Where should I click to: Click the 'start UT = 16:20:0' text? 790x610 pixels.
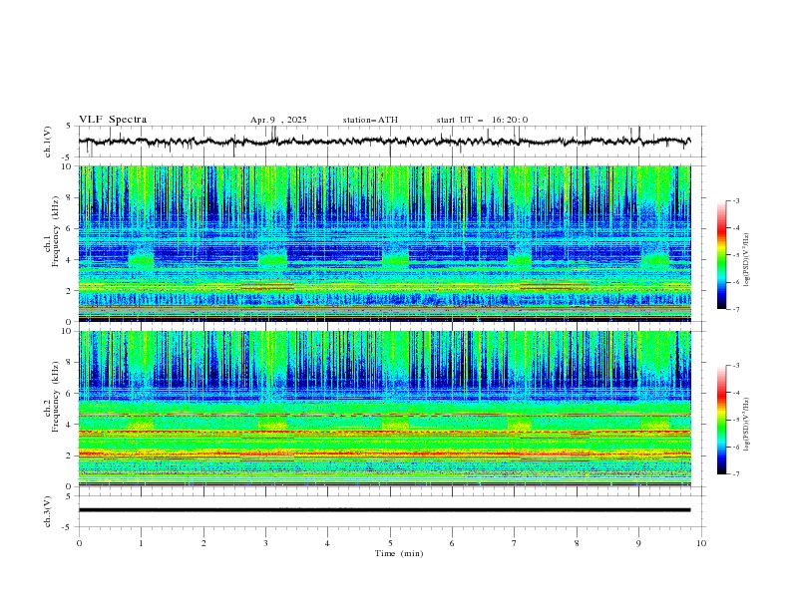tap(482, 120)
